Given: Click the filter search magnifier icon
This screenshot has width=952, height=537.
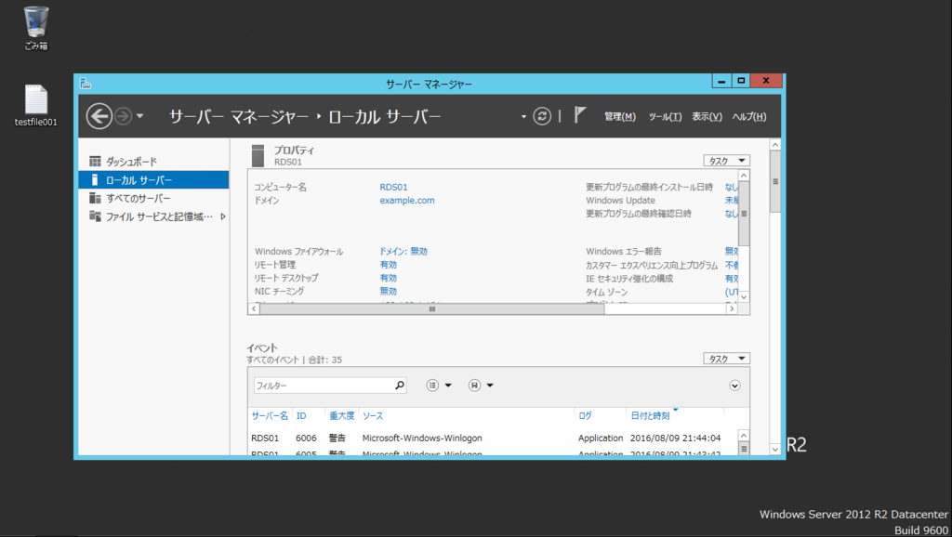Looking at the screenshot, I should pos(400,386).
